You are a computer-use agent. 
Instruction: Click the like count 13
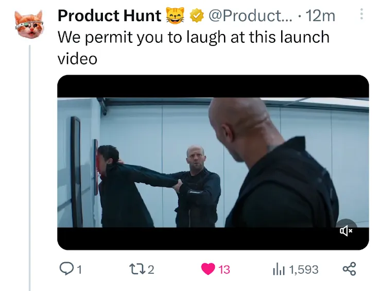pos(224,269)
